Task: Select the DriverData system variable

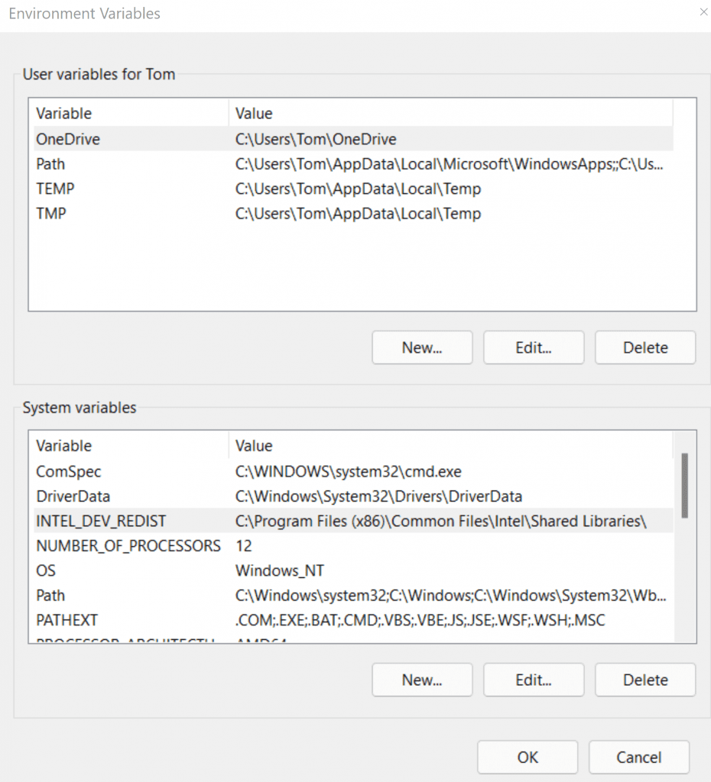Action: (73, 496)
